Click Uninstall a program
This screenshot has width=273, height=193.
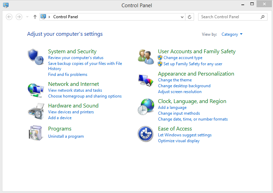[66, 136]
